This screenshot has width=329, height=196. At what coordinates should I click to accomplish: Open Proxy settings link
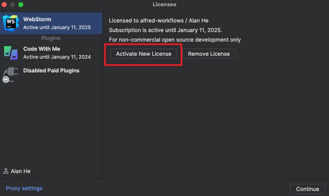pyautogui.click(x=24, y=188)
